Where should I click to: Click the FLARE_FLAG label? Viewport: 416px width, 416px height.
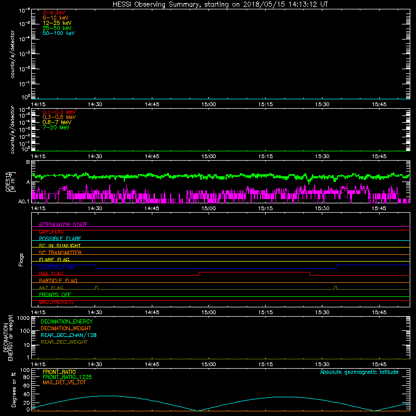tap(54, 259)
